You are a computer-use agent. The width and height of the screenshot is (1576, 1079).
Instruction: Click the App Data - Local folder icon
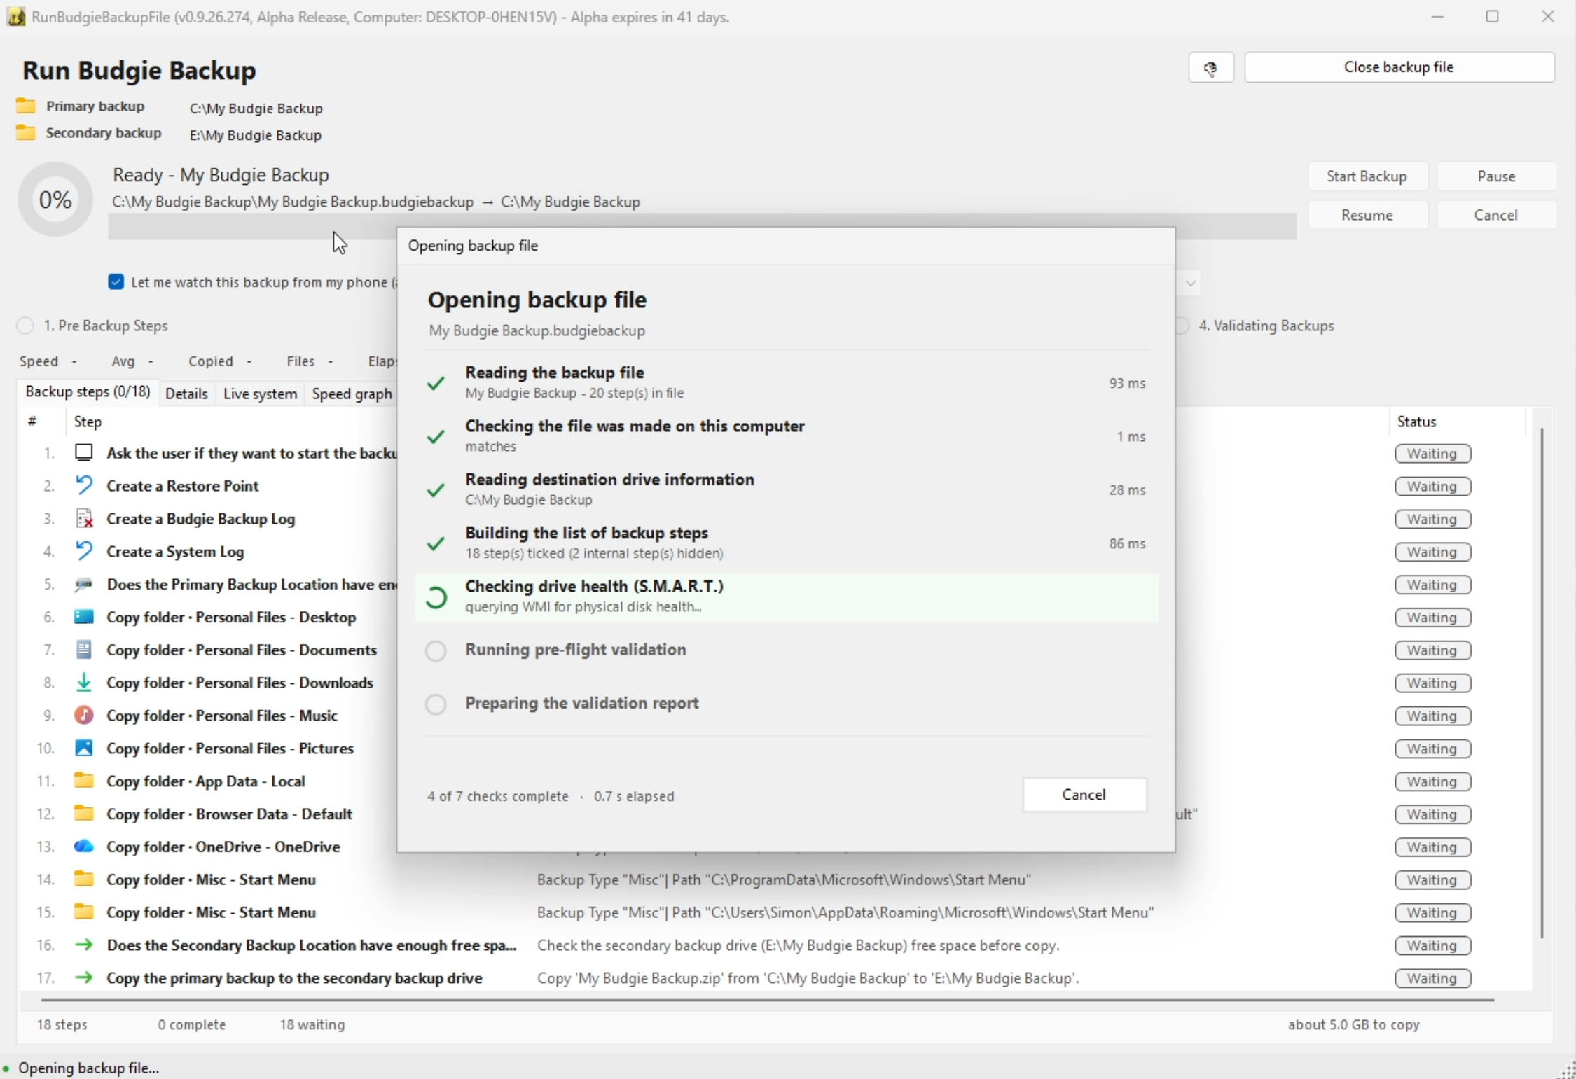(84, 781)
